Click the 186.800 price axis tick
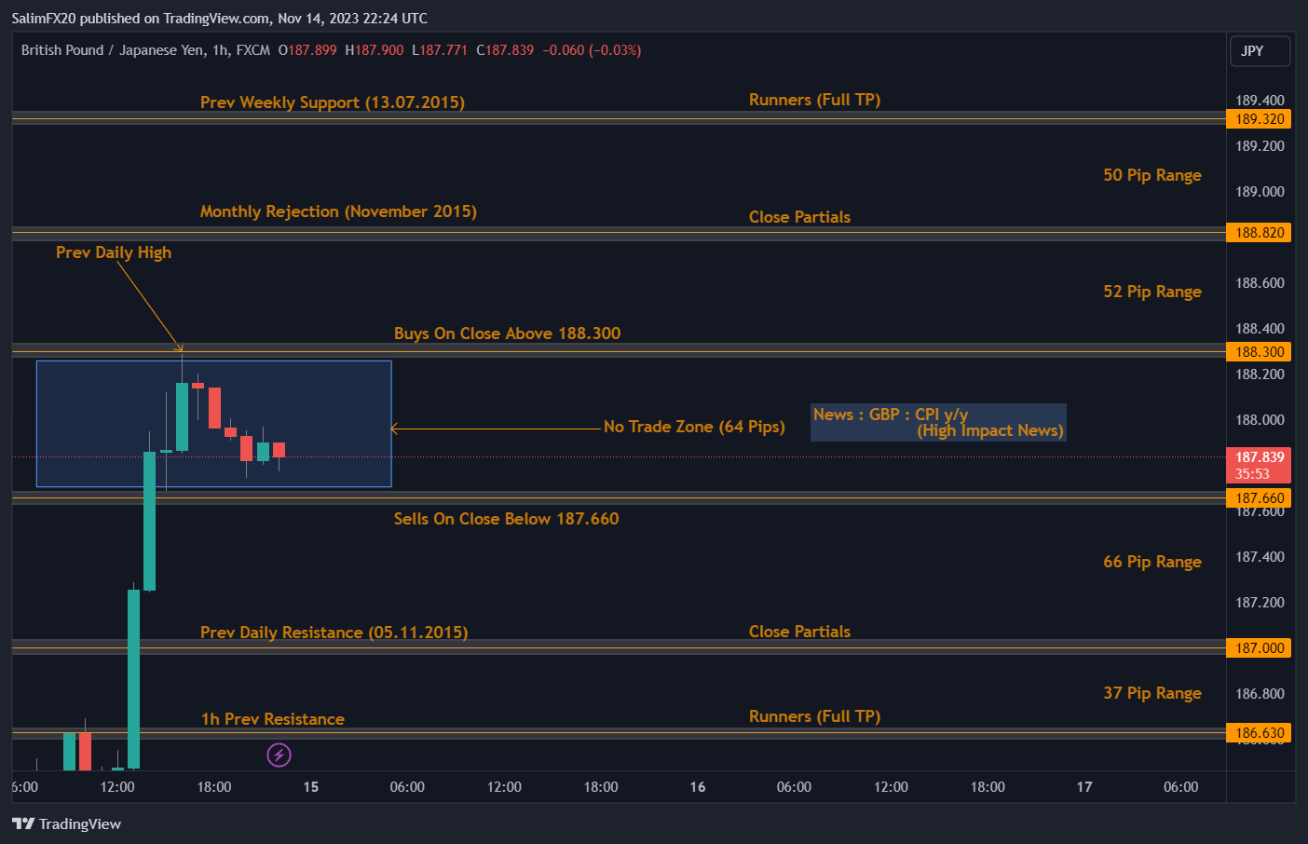1308x844 pixels. (x=1260, y=694)
